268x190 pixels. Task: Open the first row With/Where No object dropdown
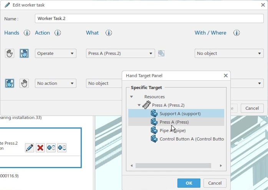coord(229,53)
